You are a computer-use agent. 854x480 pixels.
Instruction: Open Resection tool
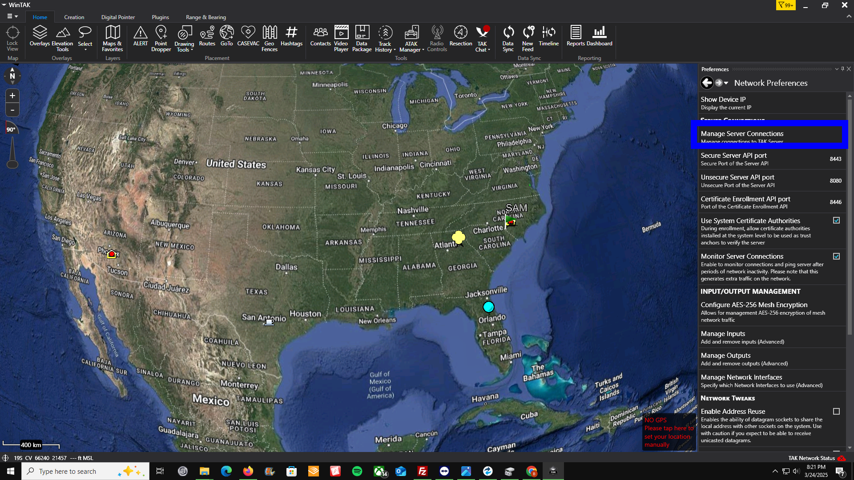461,36
